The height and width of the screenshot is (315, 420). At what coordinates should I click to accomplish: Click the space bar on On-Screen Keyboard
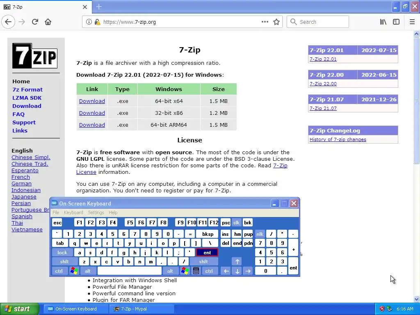pyautogui.click(x=129, y=271)
